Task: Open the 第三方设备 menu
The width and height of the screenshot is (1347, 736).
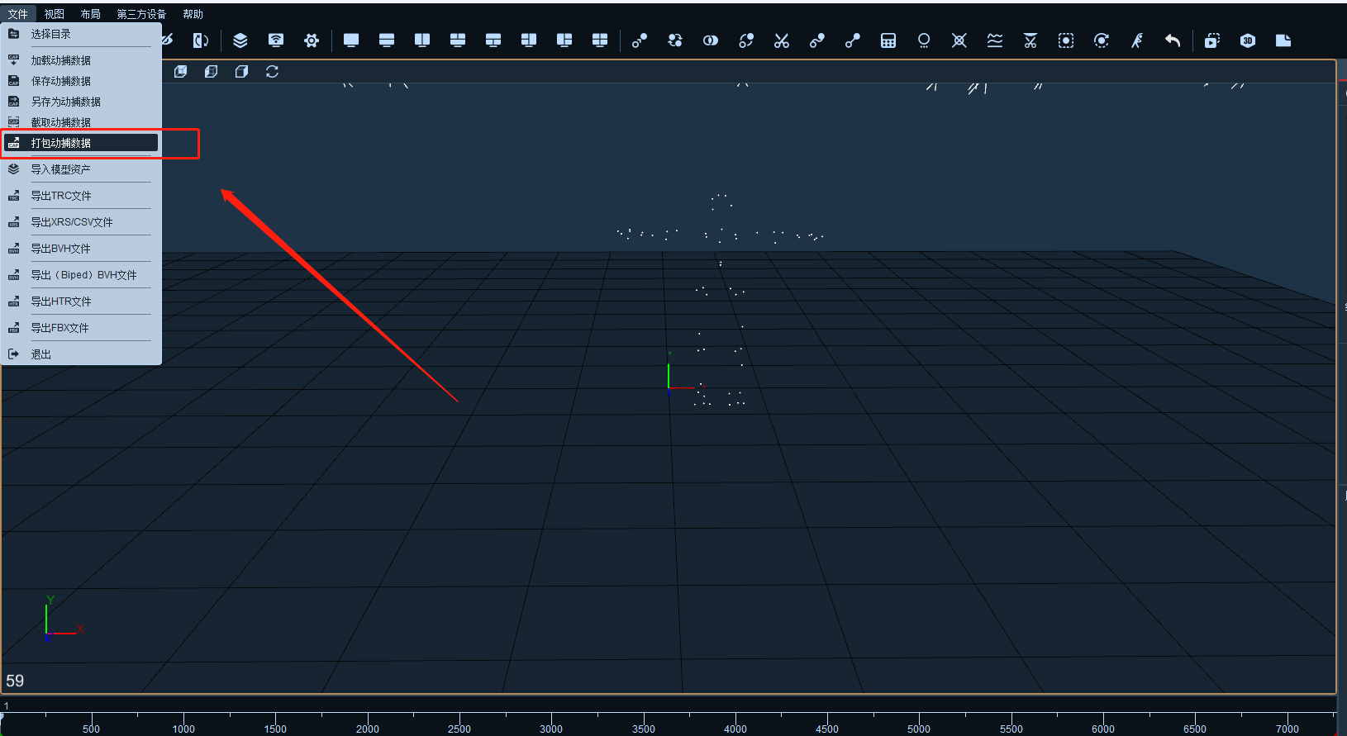Action: pyautogui.click(x=141, y=14)
